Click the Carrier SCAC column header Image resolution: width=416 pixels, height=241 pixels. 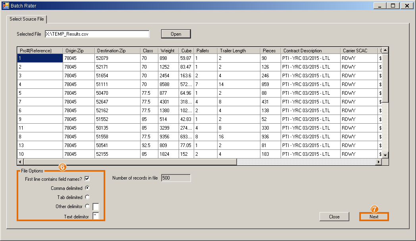[x=359, y=51]
